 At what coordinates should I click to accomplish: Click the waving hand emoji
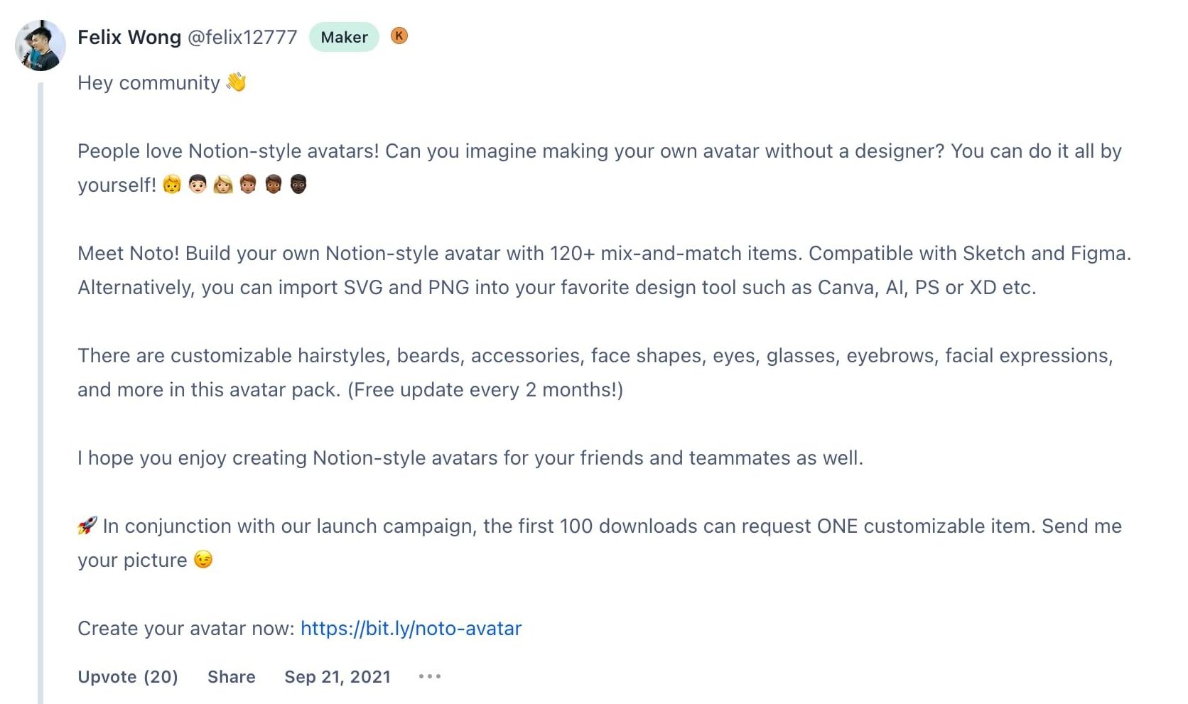click(x=236, y=82)
